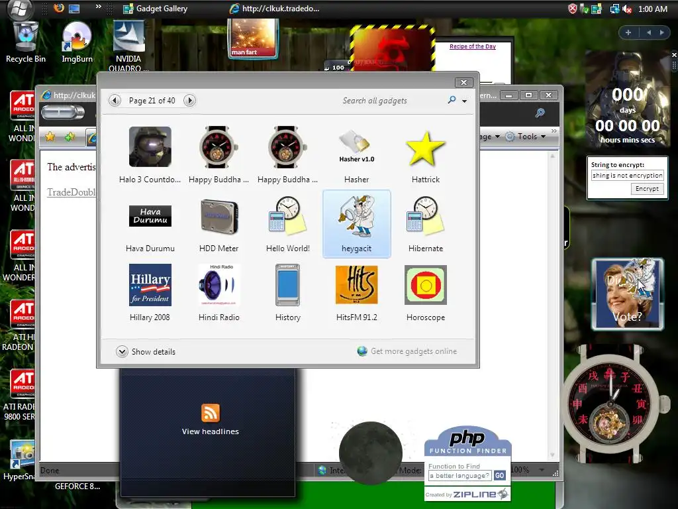Click the Show Desktop quick launch icon
The height and width of the screenshot is (509, 678).
coord(74,9)
